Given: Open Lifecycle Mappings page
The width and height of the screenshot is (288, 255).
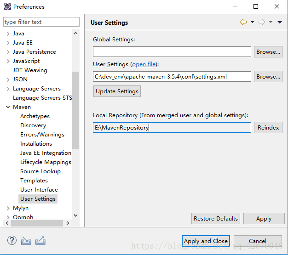Looking at the screenshot, I should (x=46, y=162).
